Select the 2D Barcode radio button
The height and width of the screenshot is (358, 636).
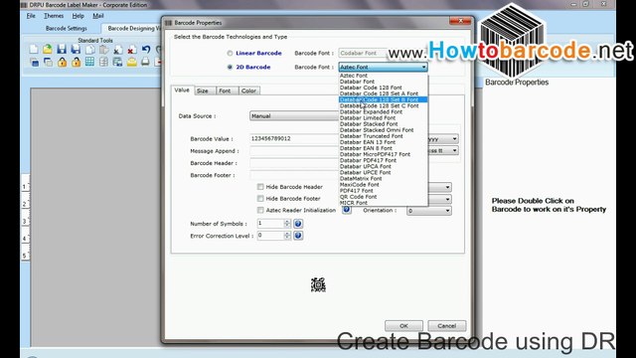230,67
